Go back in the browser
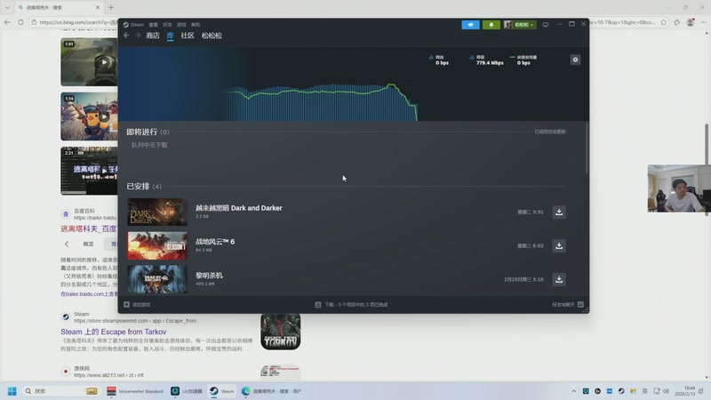 [x=7, y=21]
